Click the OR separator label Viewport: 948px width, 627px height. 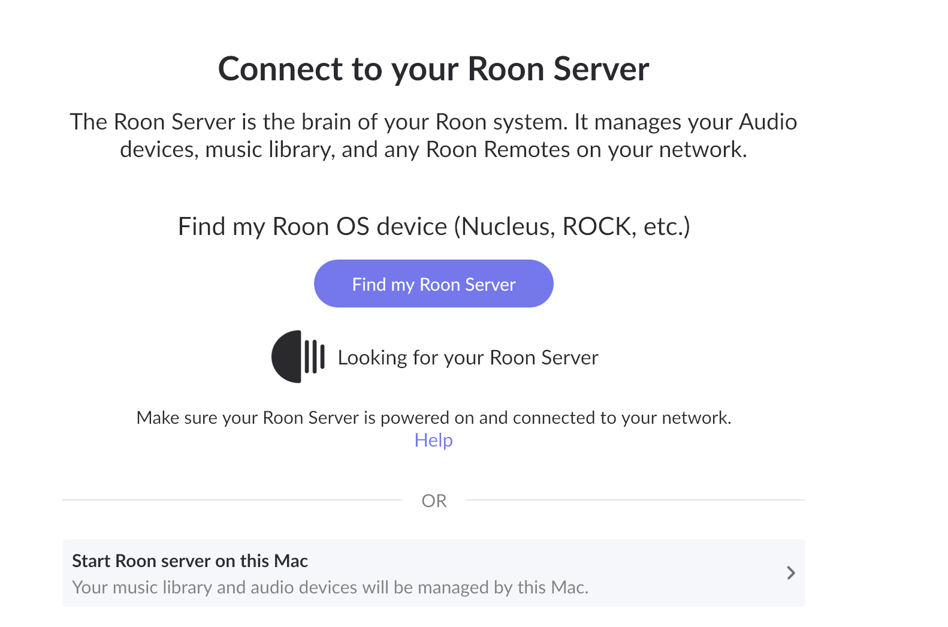tap(434, 501)
